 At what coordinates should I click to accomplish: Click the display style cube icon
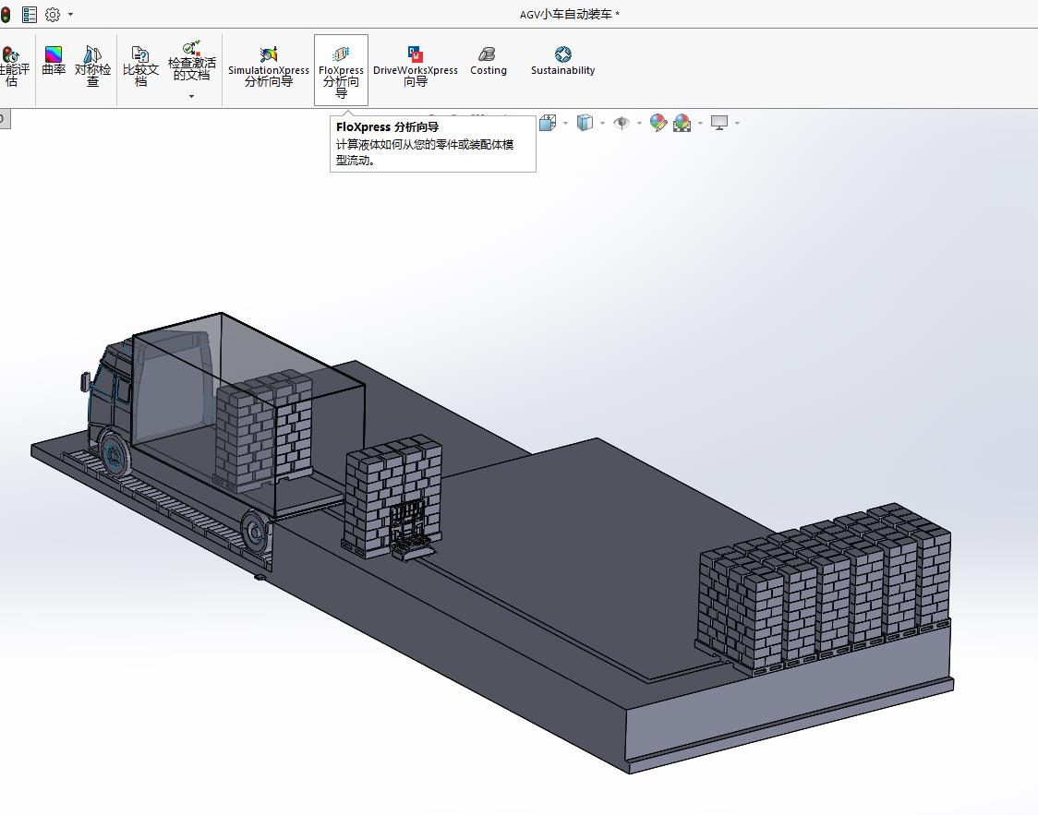585,123
